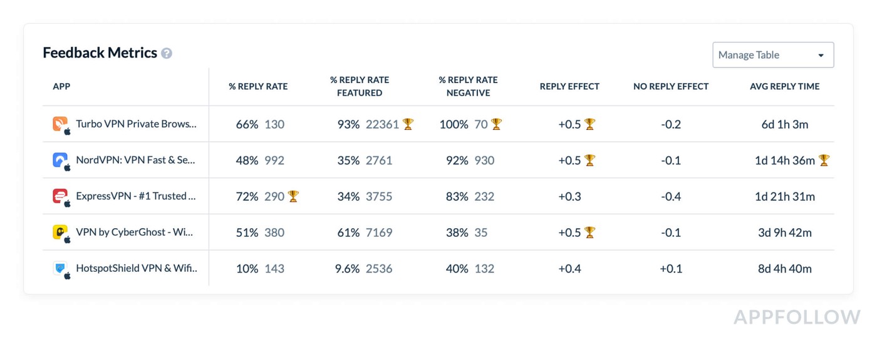Click the NordVPN app icon
The image size is (877, 340).
(60, 160)
